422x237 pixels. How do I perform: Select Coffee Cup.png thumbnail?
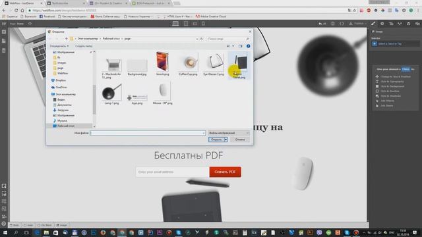pyautogui.click(x=188, y=65)
